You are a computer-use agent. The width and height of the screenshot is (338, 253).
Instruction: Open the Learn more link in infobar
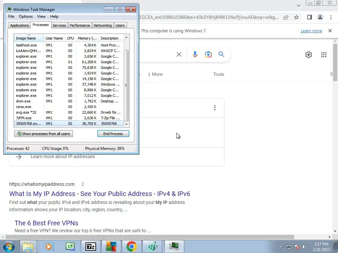point(311,31)
